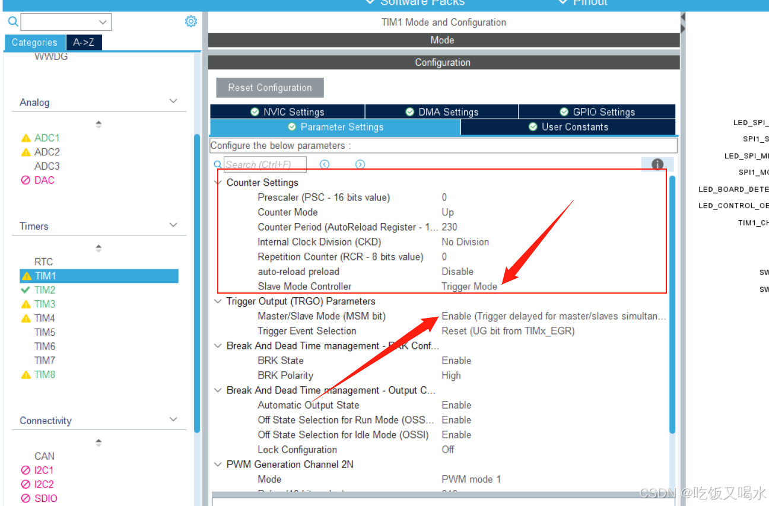Screen dimensions: 769x506
Task: Switch to the A->Z tab
Action: tap(84, 43)
